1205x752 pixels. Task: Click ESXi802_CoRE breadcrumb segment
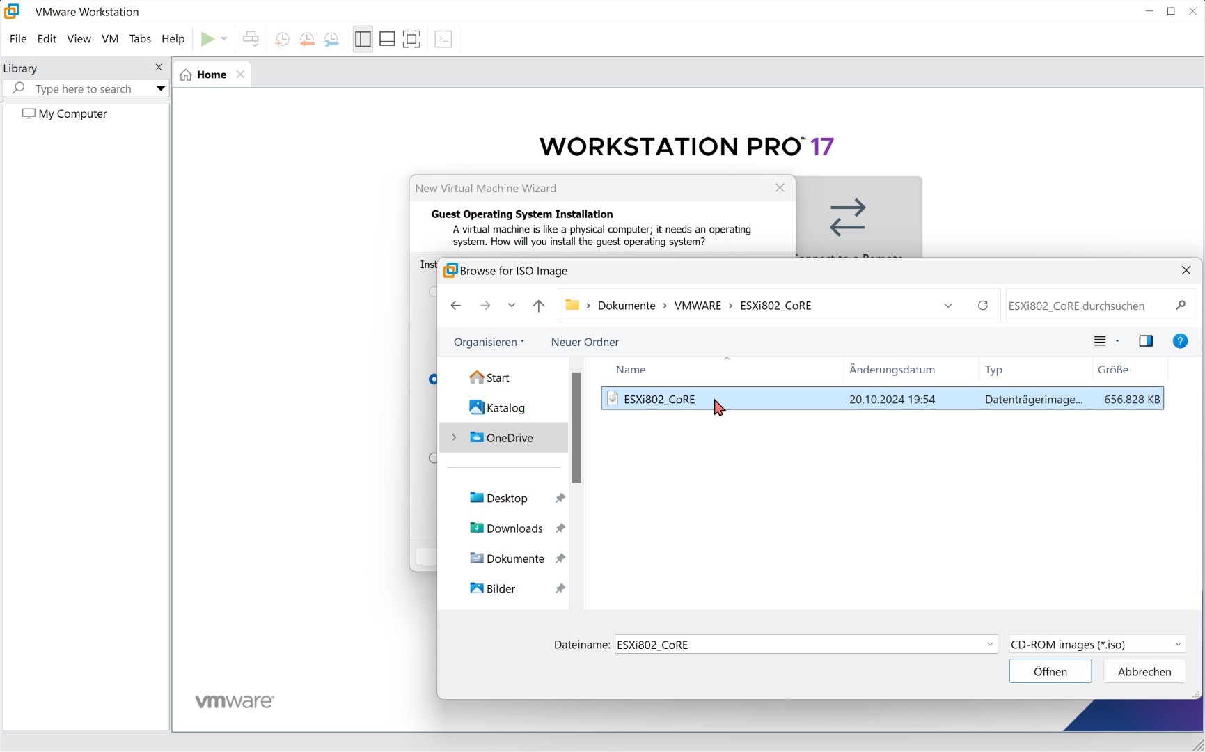(x=775, y=306)
